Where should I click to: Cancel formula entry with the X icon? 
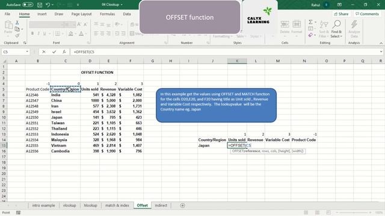pyautogui.click(x=44, y=52)
